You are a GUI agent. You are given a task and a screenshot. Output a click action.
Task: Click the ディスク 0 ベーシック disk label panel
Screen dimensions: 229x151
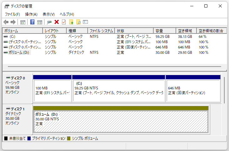[x=18, y=88]
